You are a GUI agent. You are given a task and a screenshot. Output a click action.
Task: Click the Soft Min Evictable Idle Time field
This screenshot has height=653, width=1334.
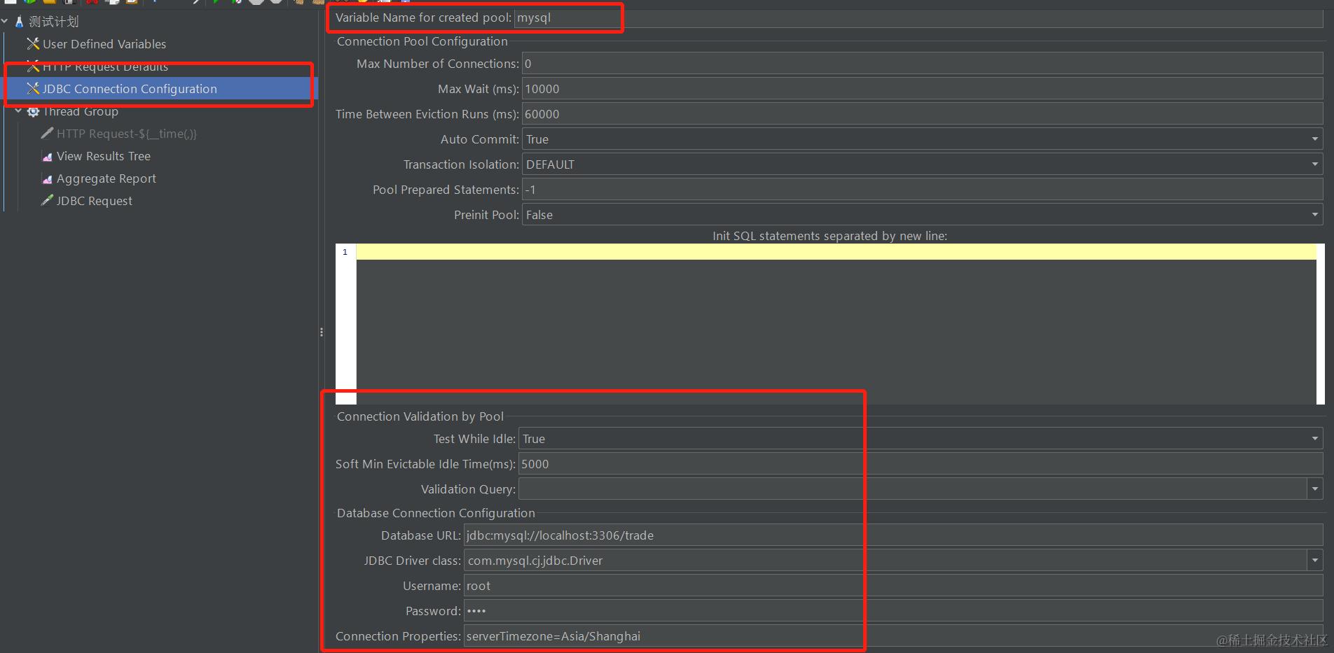click(x=921, y=464)
